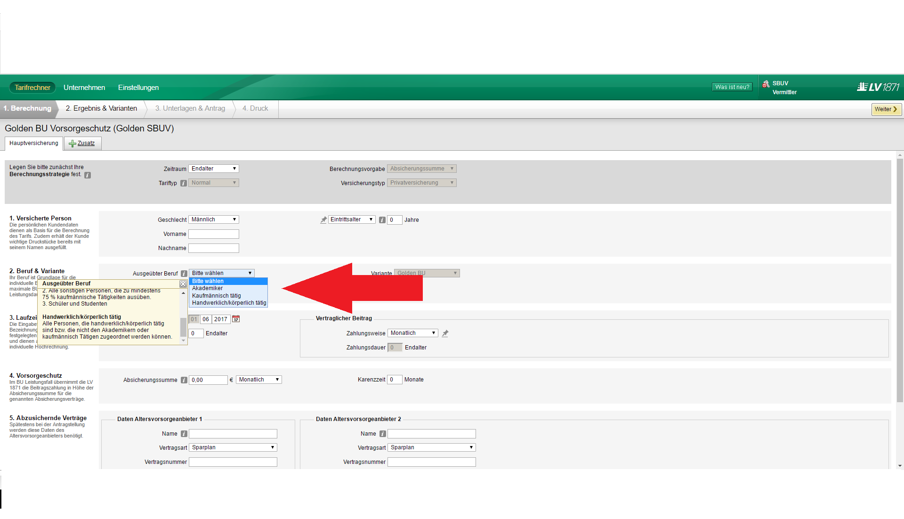This screenshot has height=519, width=904.
Task: Click the Absicherungssumme amount field
Action: click(208, 380)
